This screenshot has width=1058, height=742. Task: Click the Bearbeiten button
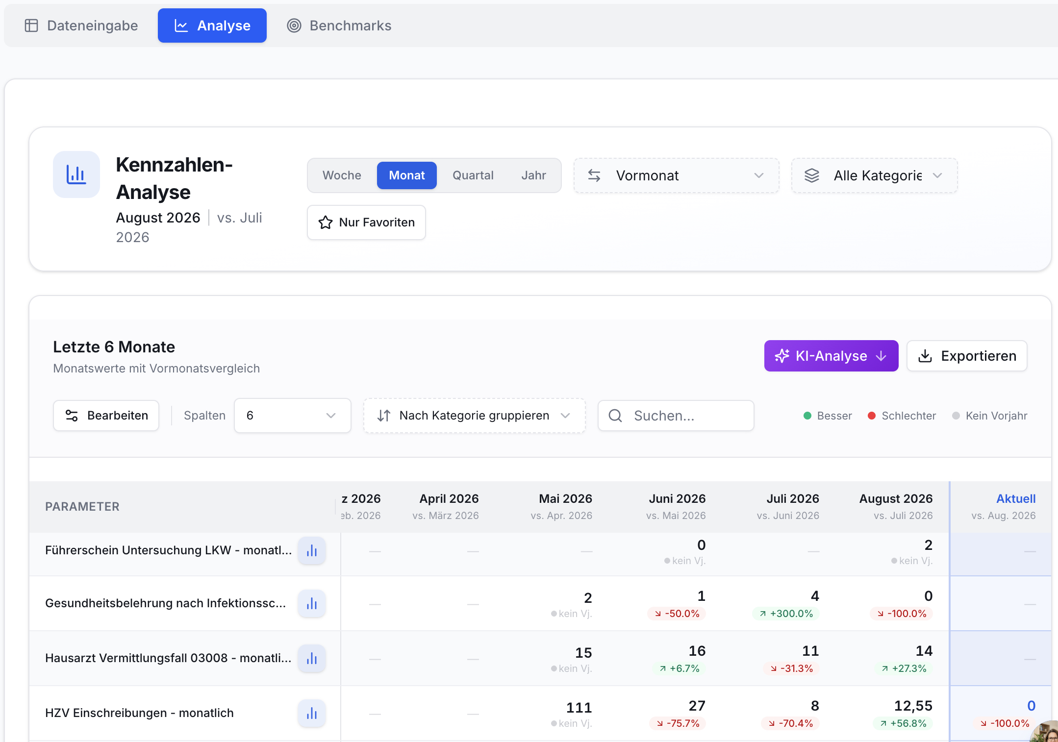click(x=106, y=416)
